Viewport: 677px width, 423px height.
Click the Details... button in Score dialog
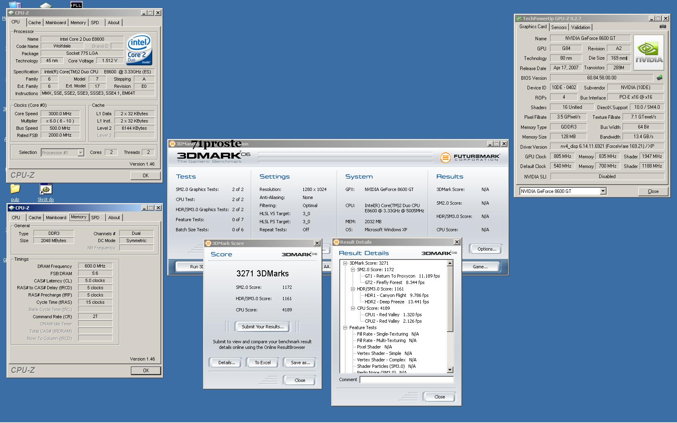pyautogui.click(x=227, y=363)
